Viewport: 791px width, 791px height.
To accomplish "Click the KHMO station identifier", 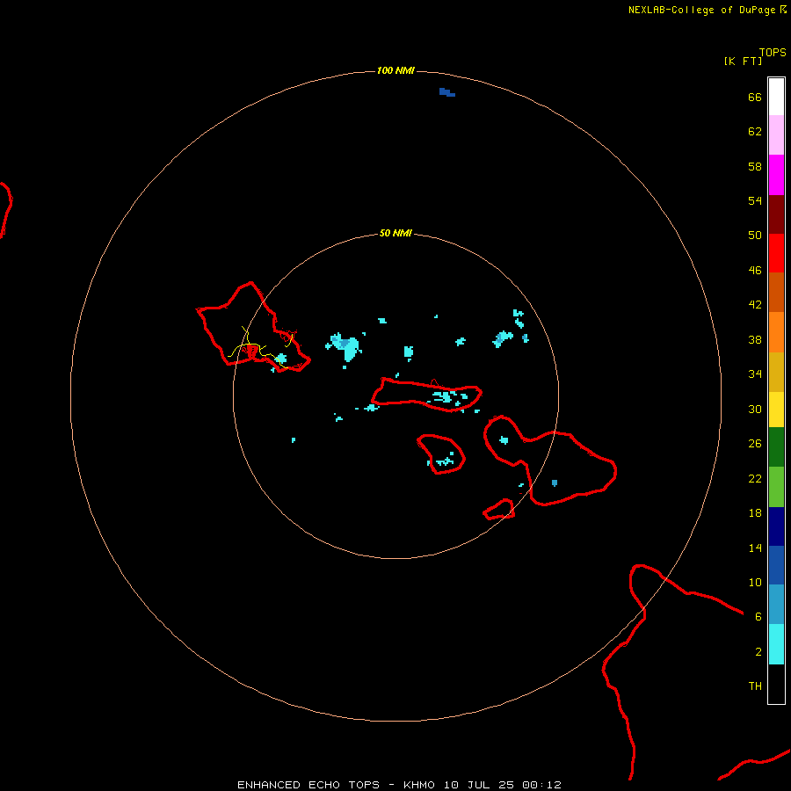I will click(418, 785).
